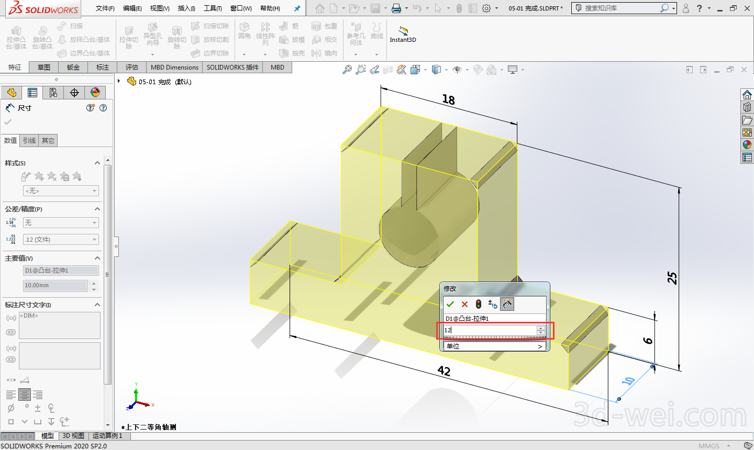Click Zoom to Fit magnifier icon
This screenshot has width=754, height=450.
[x=347, y=70]
